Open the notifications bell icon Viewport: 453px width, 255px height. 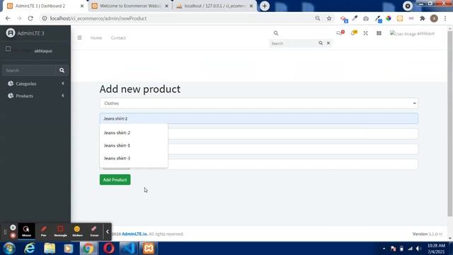tap(354, 33)
